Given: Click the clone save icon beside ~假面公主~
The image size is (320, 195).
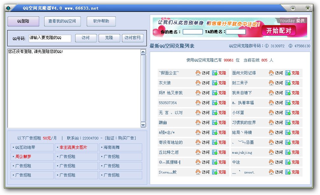Looking at the screenshot, I should point(214,73).
